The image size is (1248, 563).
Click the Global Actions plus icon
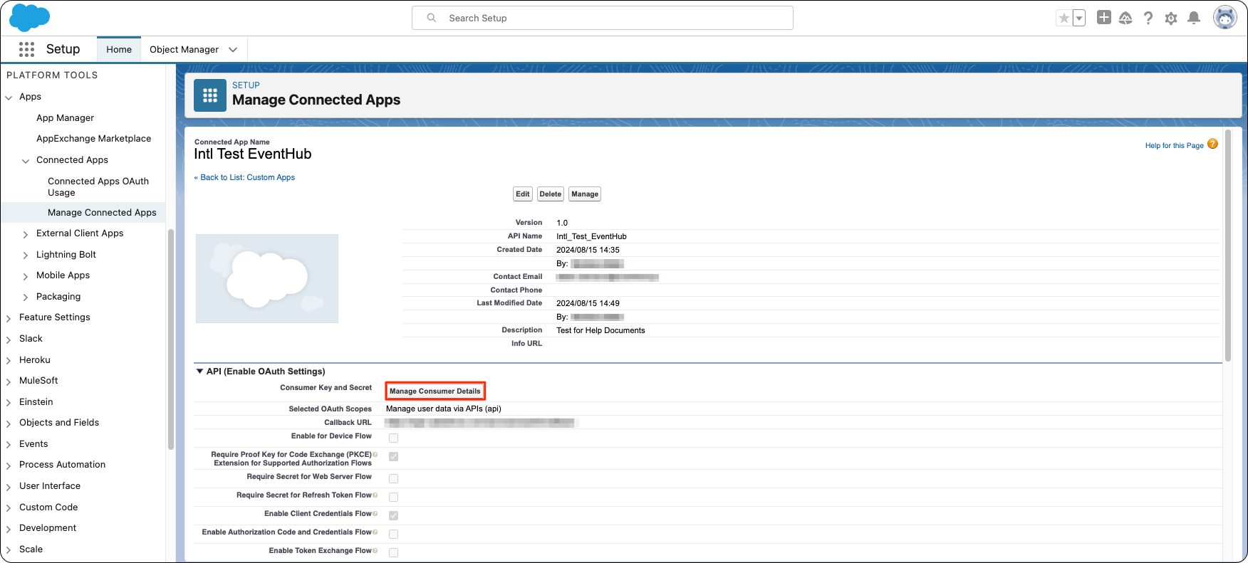pyautogui.click(x=1103, y=18)
